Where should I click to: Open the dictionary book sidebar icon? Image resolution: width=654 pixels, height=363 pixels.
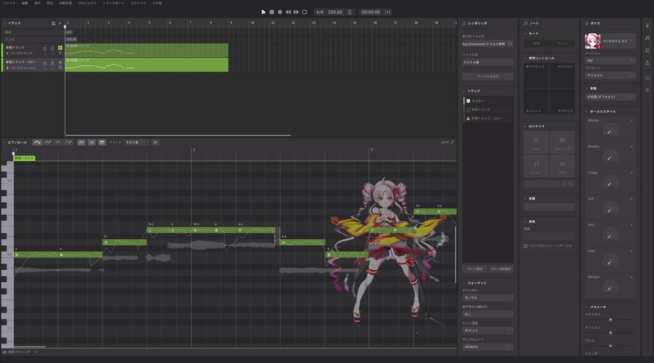coord(647,50)
